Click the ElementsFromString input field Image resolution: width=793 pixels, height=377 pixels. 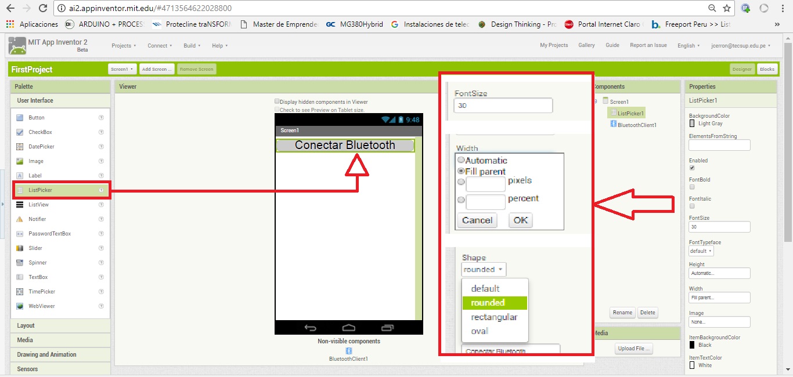720,145
